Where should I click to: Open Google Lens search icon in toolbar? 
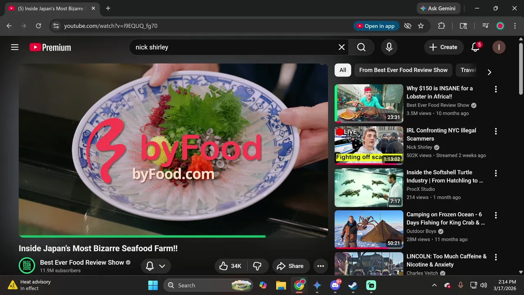click(x=463, y=26)
